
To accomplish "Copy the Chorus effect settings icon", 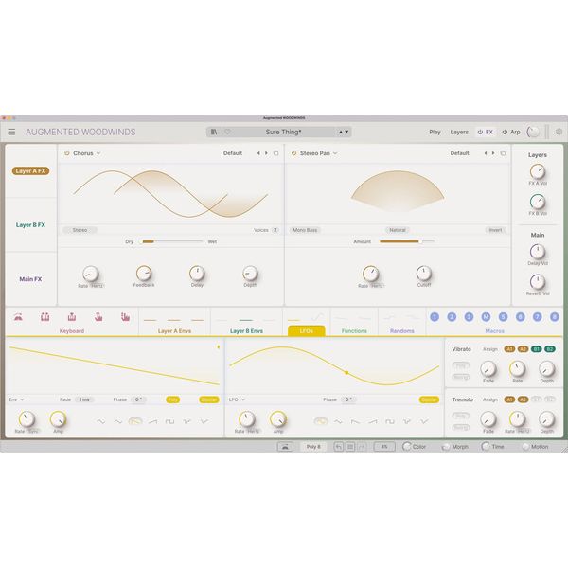I will (276, 153).
